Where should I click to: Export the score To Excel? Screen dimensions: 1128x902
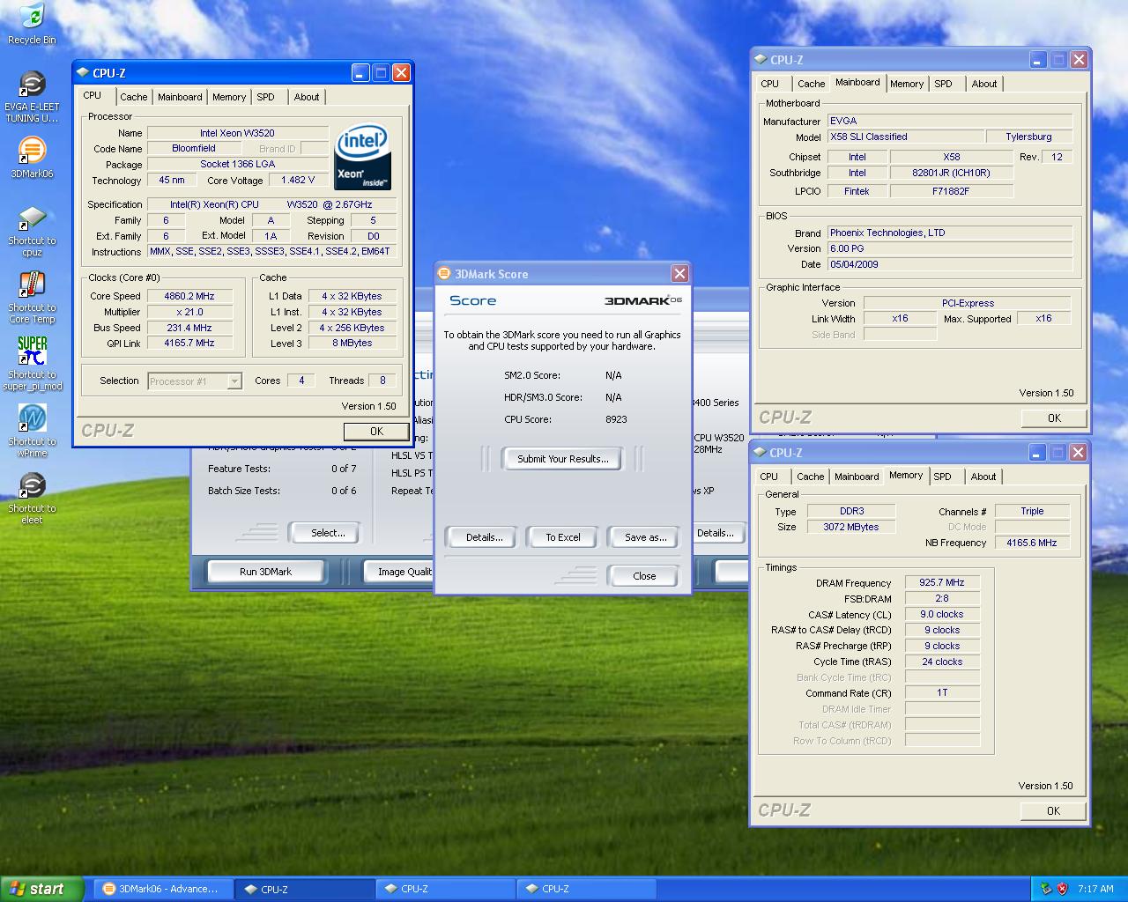click(x=562, y=537)
